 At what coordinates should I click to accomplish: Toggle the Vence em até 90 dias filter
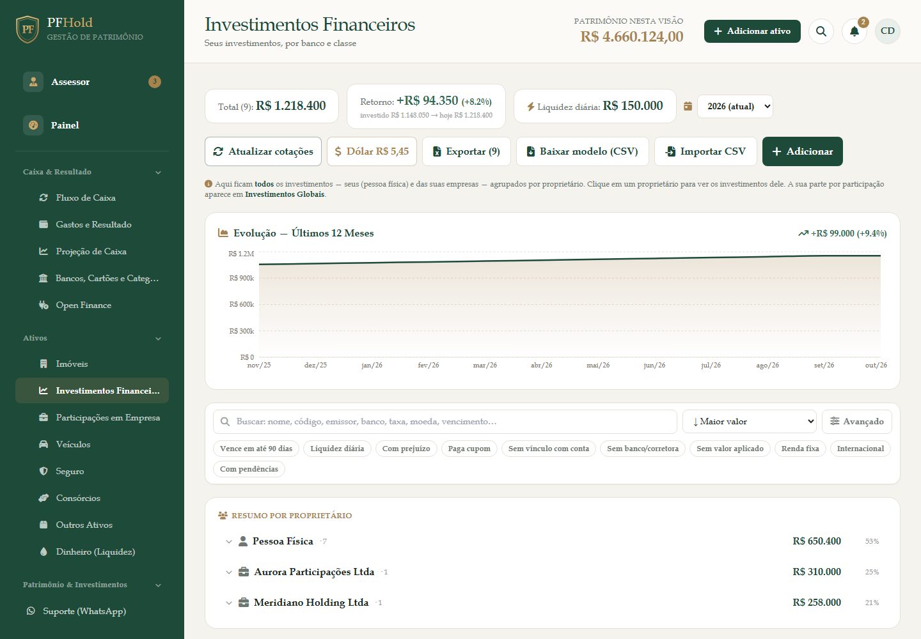(x=256, y=449)
